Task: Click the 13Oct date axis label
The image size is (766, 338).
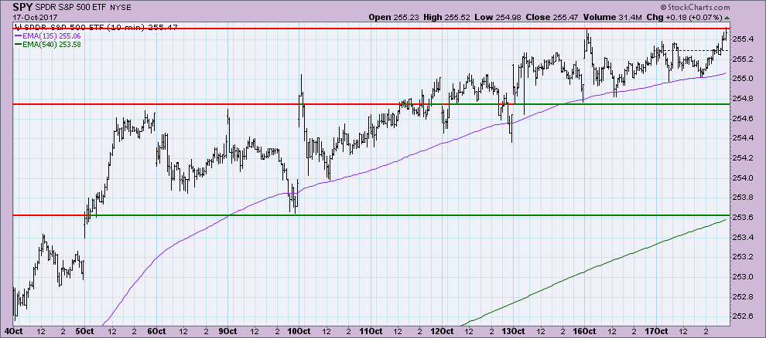Action: pos(514,331)
